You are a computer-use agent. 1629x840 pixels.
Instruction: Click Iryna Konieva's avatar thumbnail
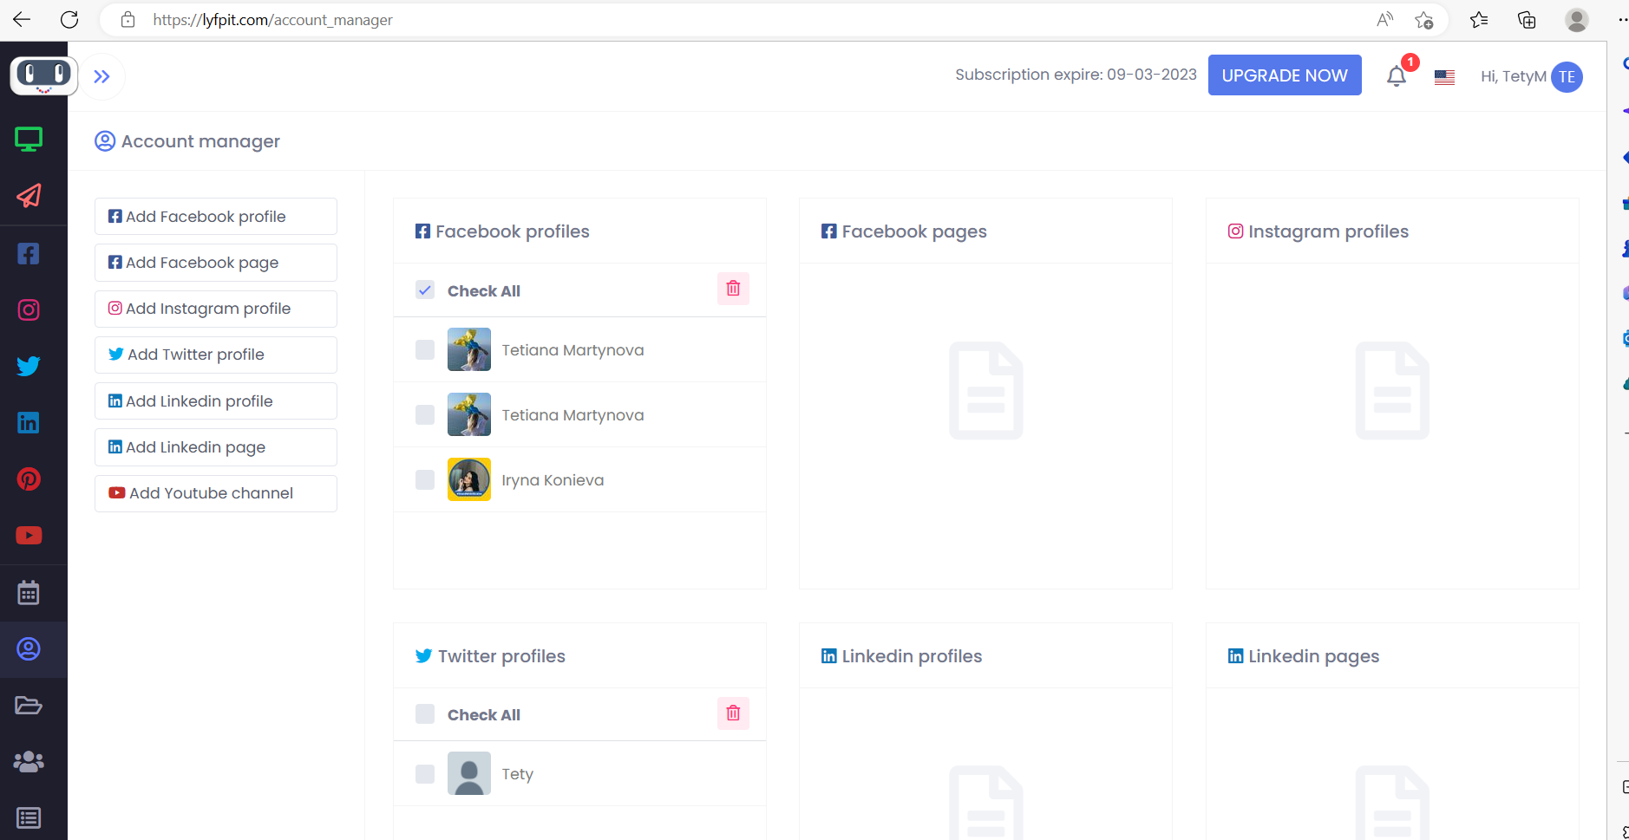click(x=469, y=479)
